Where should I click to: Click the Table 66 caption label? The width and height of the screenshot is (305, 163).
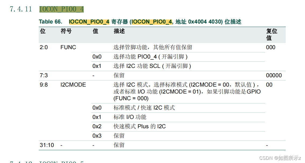pyautogui.click(x=50, y=22)
